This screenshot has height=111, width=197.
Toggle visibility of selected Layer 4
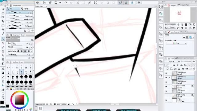(x=166, y=78)
